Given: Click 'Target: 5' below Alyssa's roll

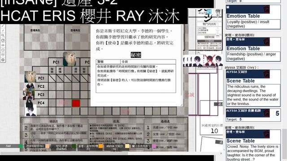Looking at the screenshot, I should (234, 119).
